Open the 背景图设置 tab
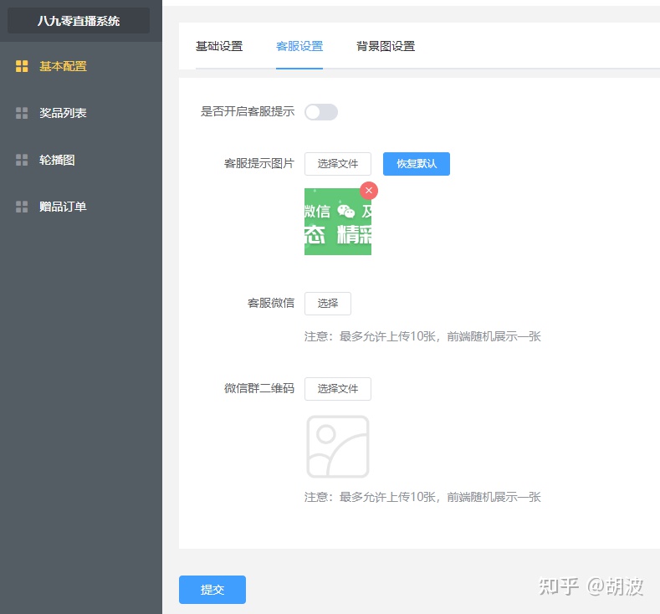The image size is (660, 614). coord(385,46)
